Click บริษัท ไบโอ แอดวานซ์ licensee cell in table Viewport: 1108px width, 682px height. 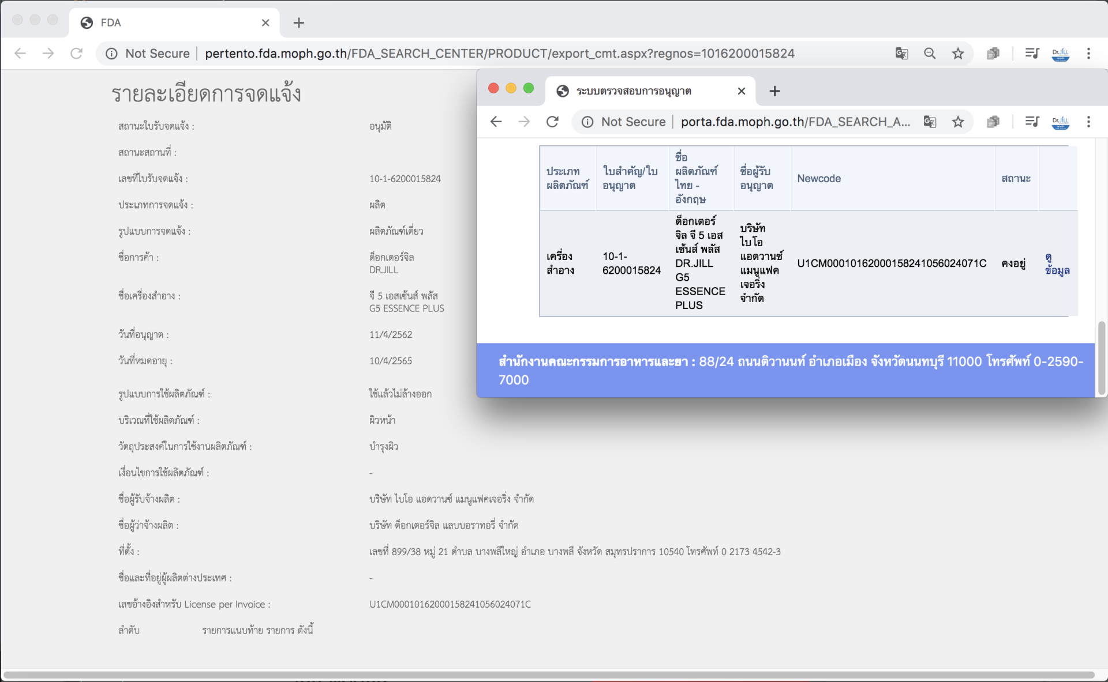pyautogui.click(x=761, y=263)
